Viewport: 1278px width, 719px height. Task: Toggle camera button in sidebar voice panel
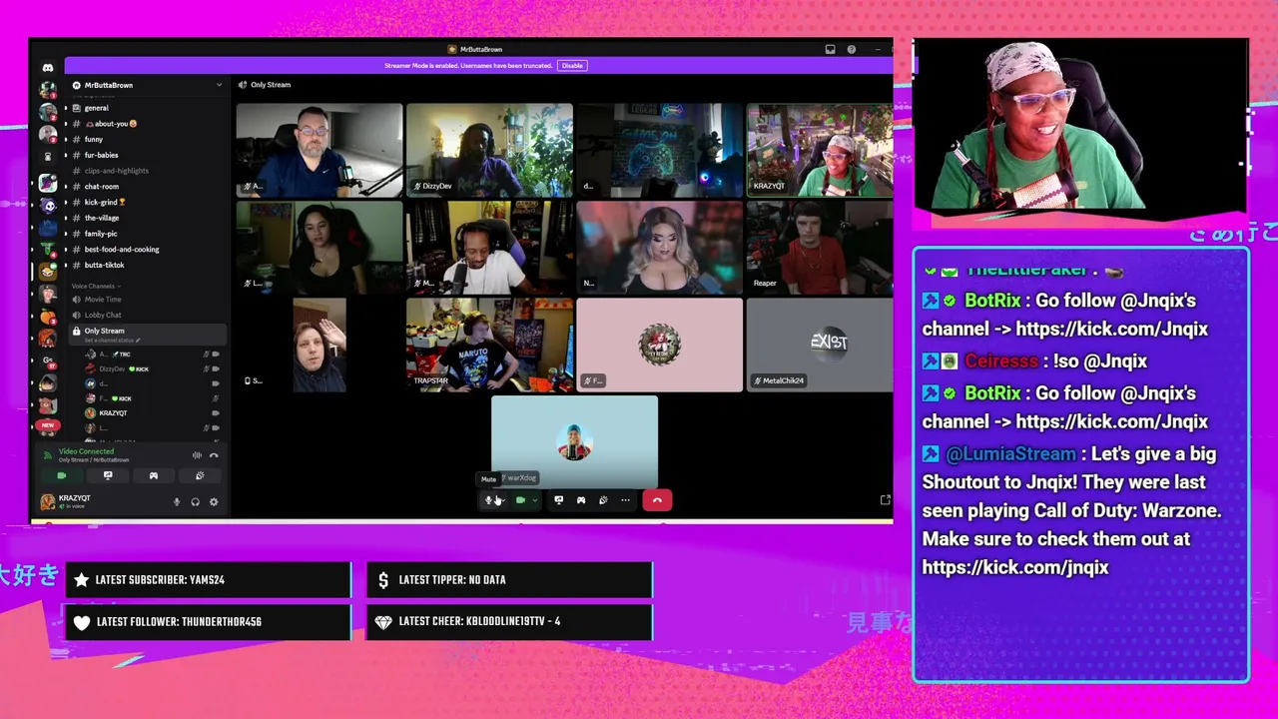[61, 476]
